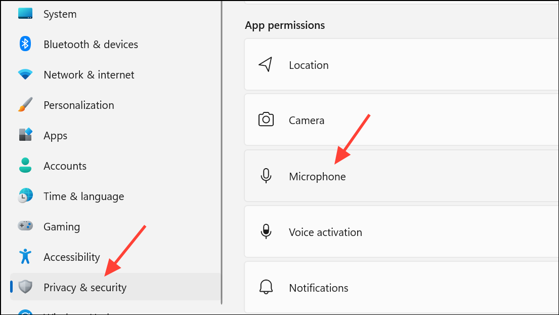
Task: Select the Gaming controller icon
Action: pos(25,226)
